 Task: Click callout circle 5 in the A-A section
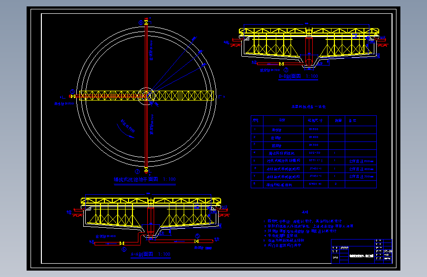pyautogui.click(x=197, y=236)
